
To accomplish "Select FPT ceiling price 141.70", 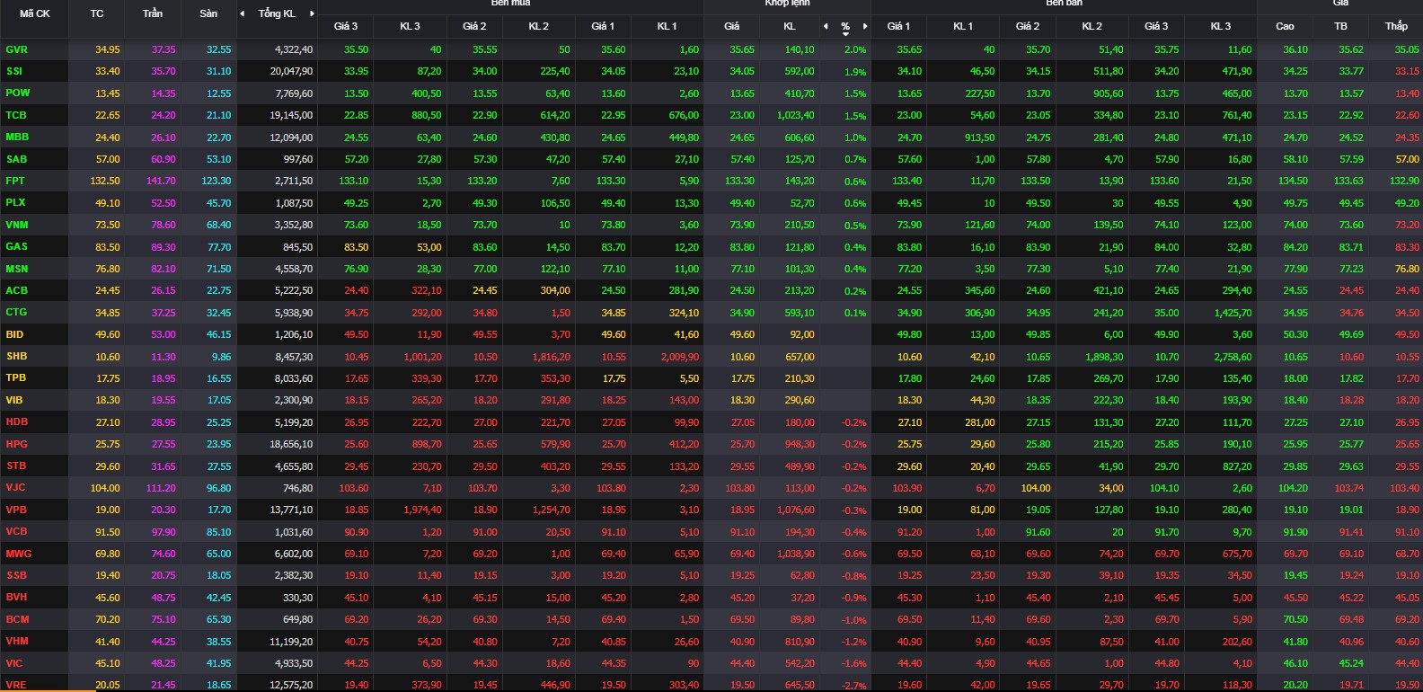I will point(162,181).
